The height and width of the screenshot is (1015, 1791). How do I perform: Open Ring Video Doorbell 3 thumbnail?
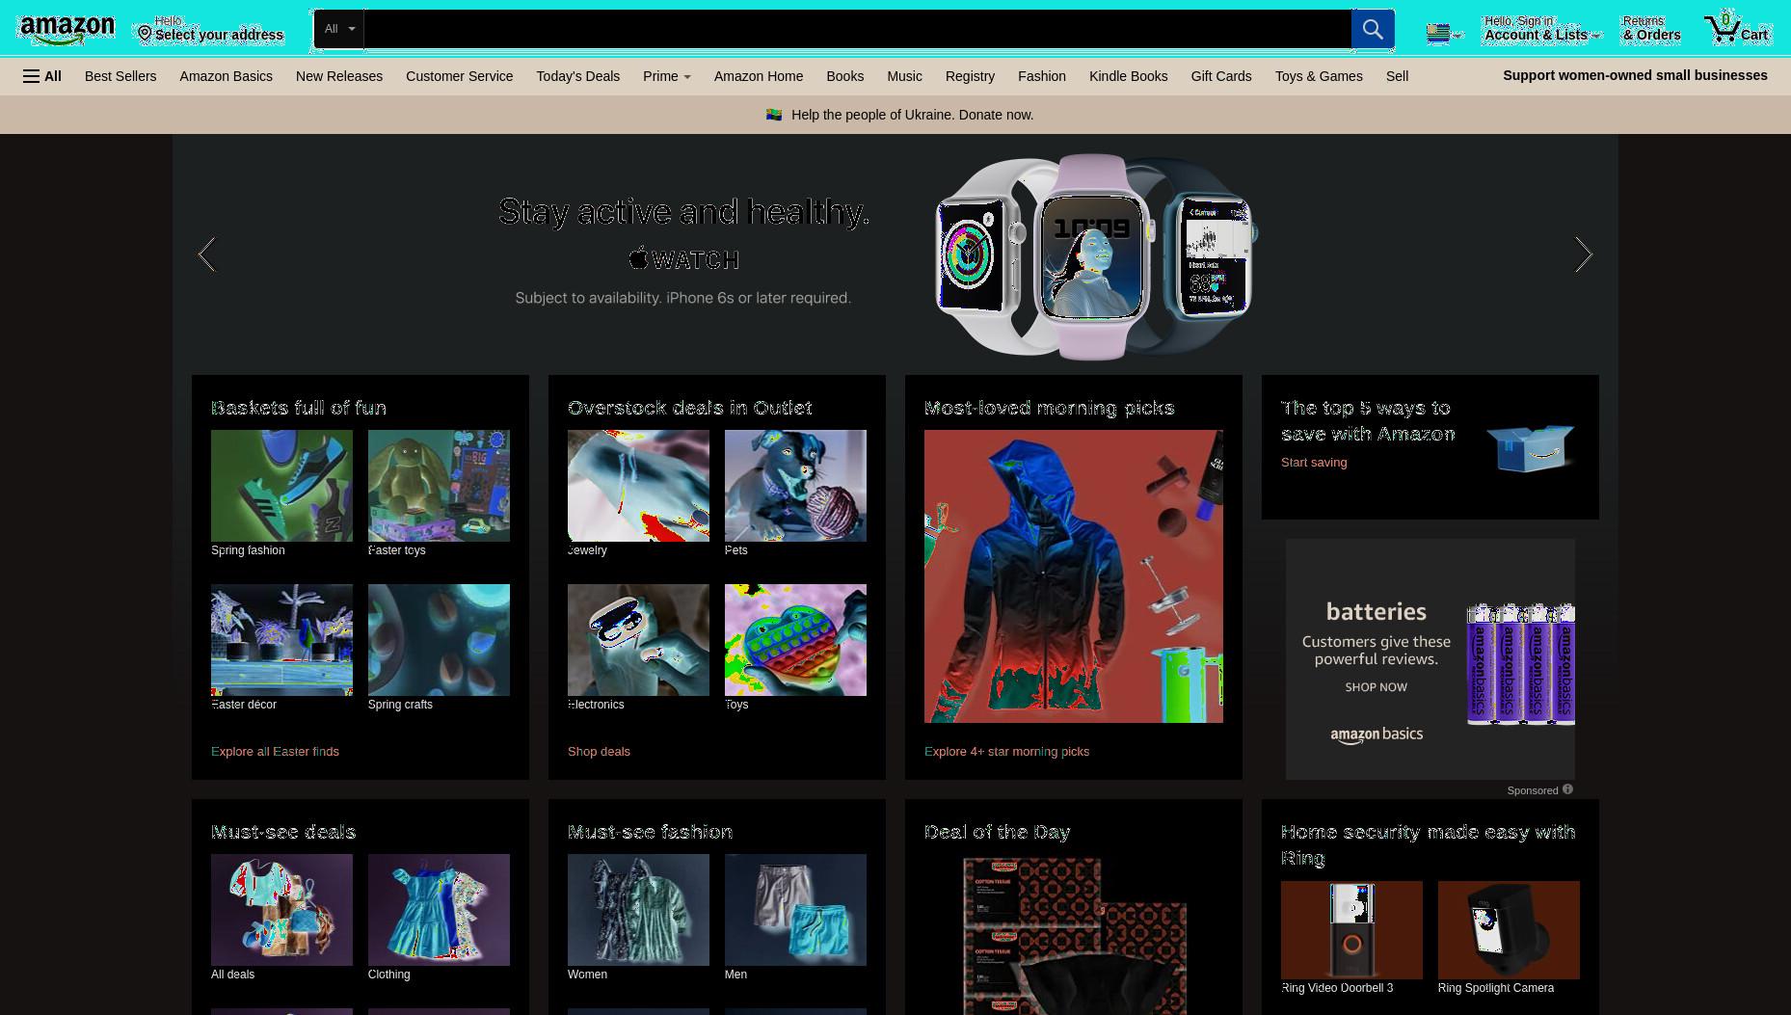1351,930
